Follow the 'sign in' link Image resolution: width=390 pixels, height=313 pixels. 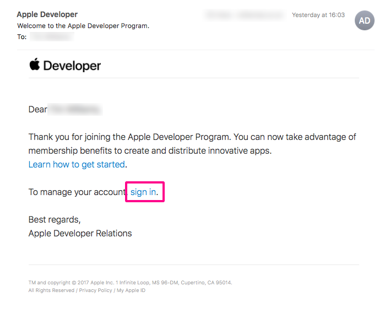(143, 192)
